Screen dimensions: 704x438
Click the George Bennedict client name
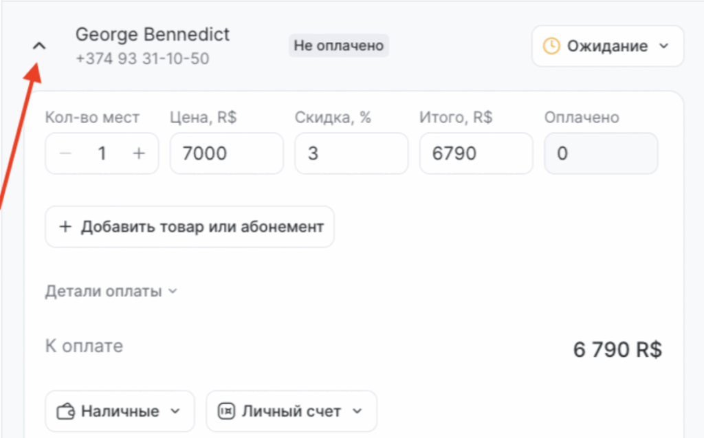[152, 34]
